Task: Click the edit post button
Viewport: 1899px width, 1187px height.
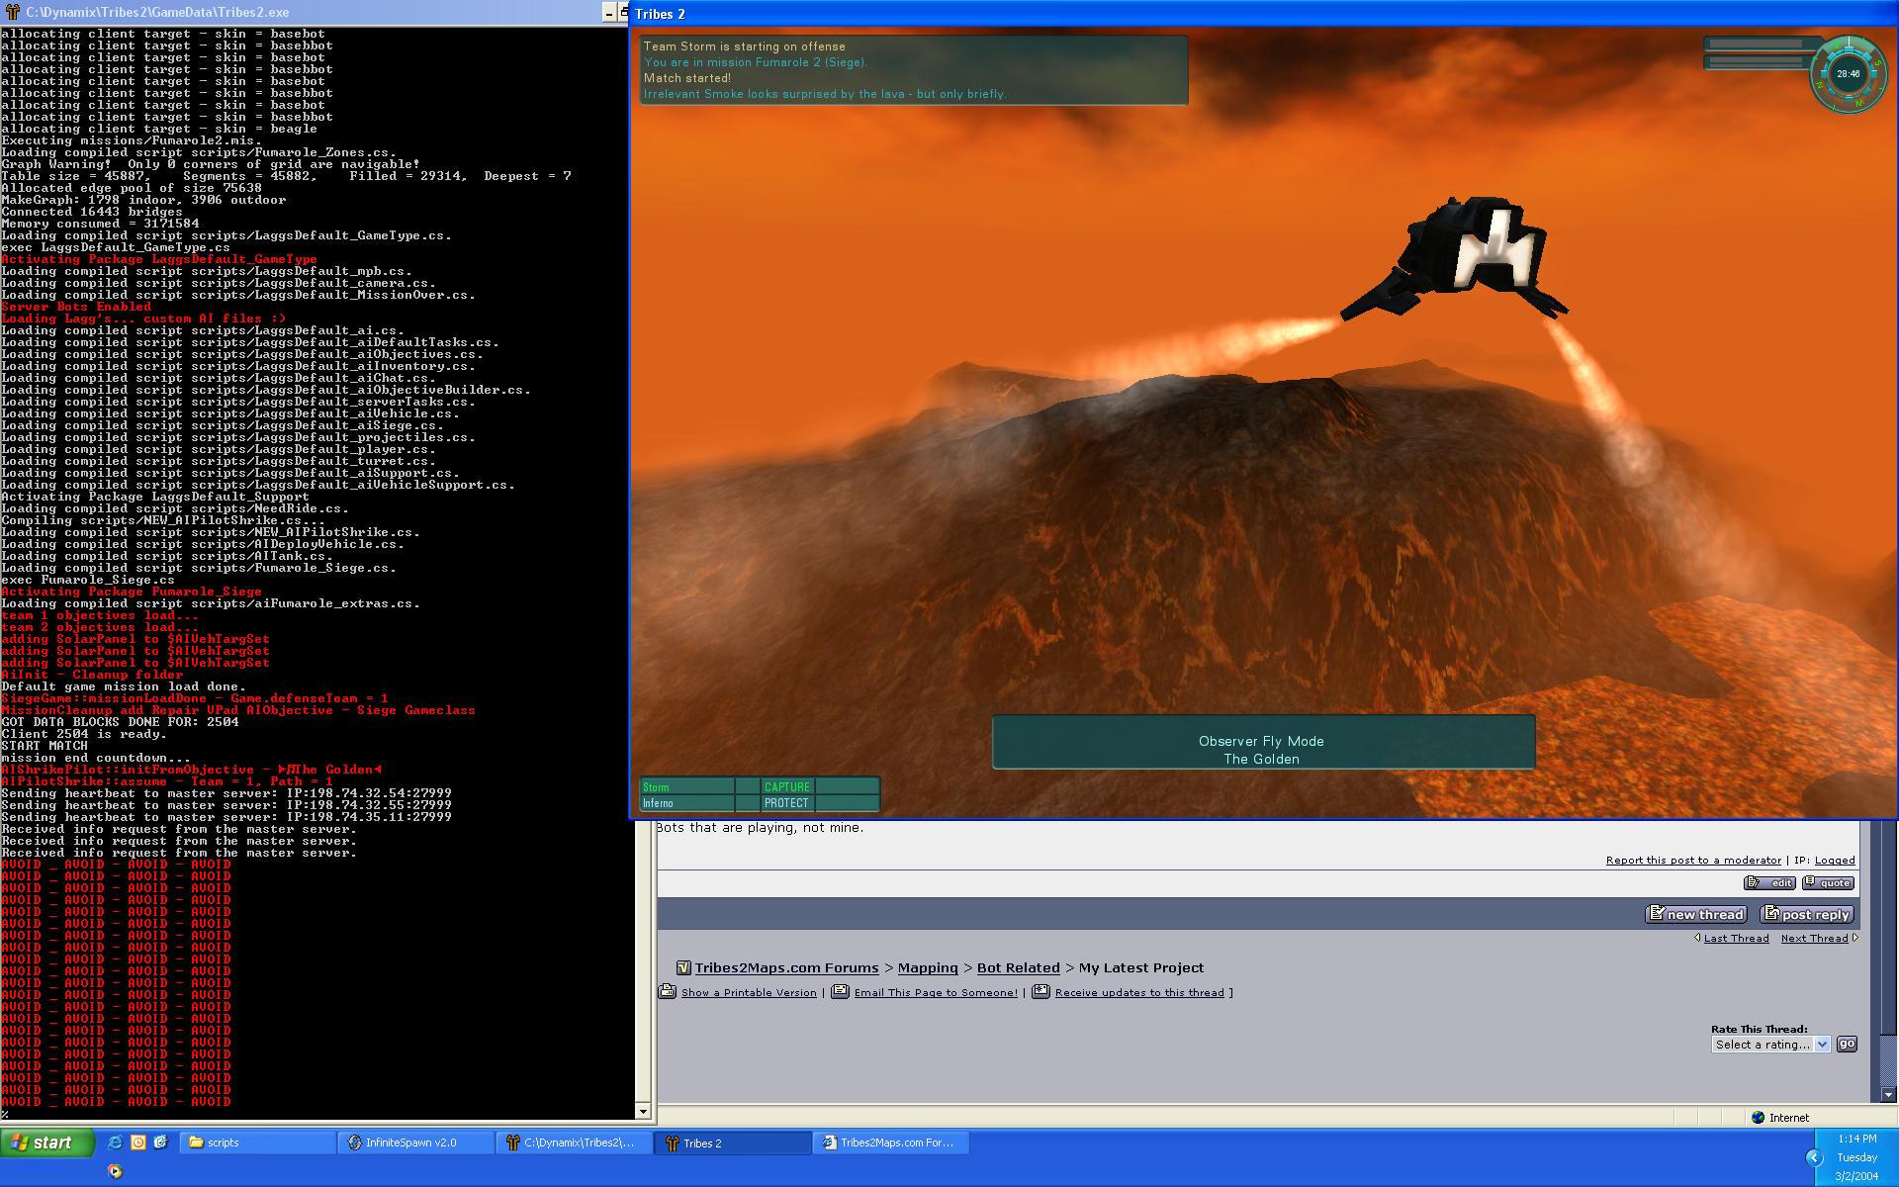Action: [1770, 882]
